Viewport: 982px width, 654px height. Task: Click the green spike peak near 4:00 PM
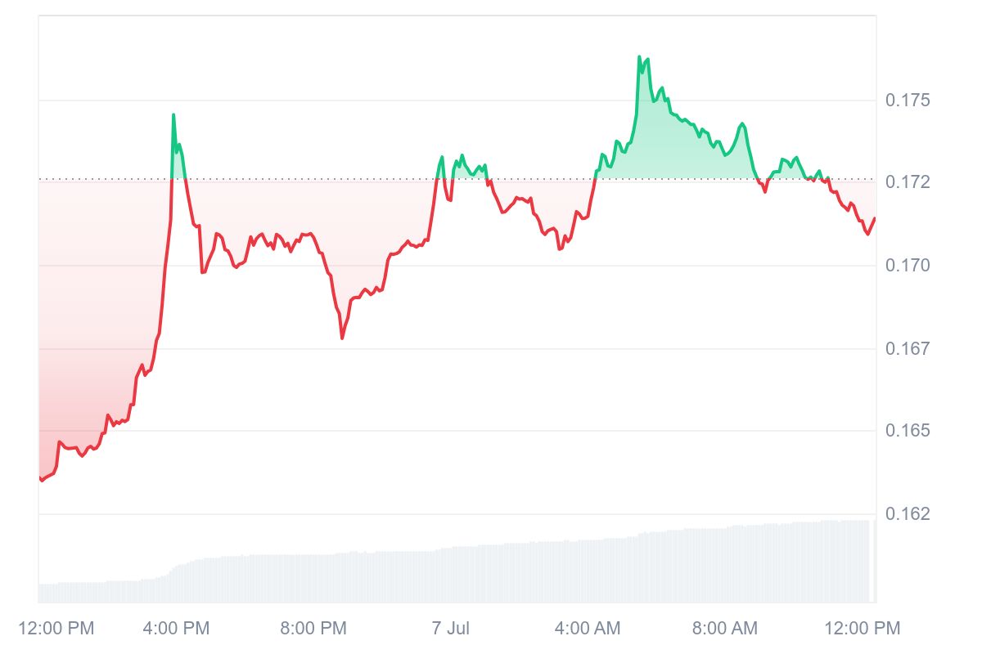tap(173, 115)
